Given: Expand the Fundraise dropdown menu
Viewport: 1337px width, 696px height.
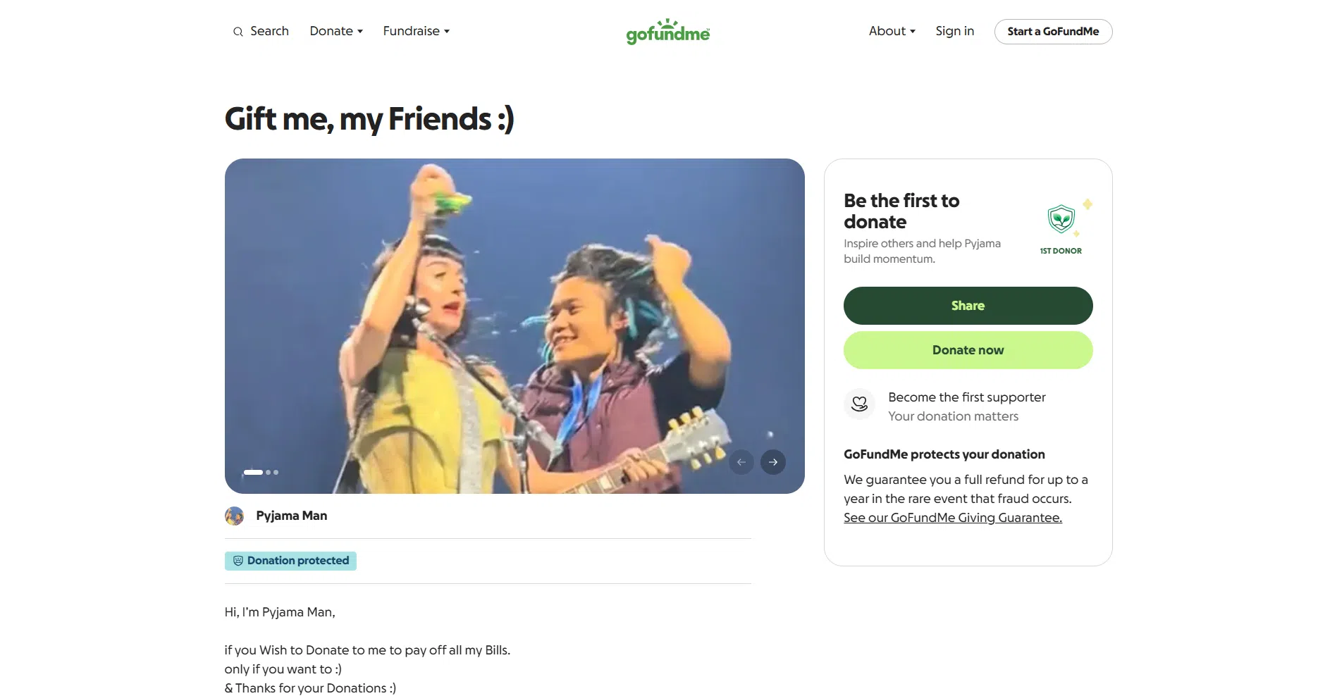Looking at the screenshot, I should (416, 31).
